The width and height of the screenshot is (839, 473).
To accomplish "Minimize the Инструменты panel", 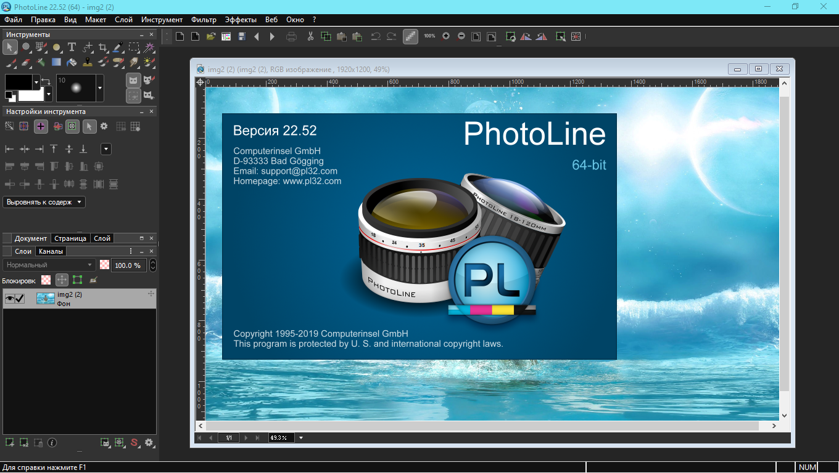I will click(142, 35).
